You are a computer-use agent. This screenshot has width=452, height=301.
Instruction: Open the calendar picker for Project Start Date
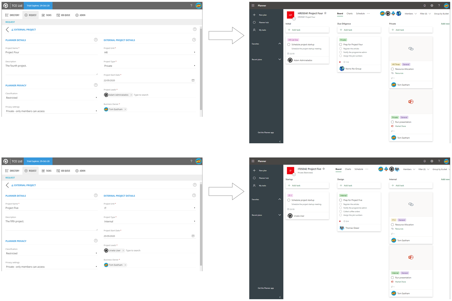point(193,80)
